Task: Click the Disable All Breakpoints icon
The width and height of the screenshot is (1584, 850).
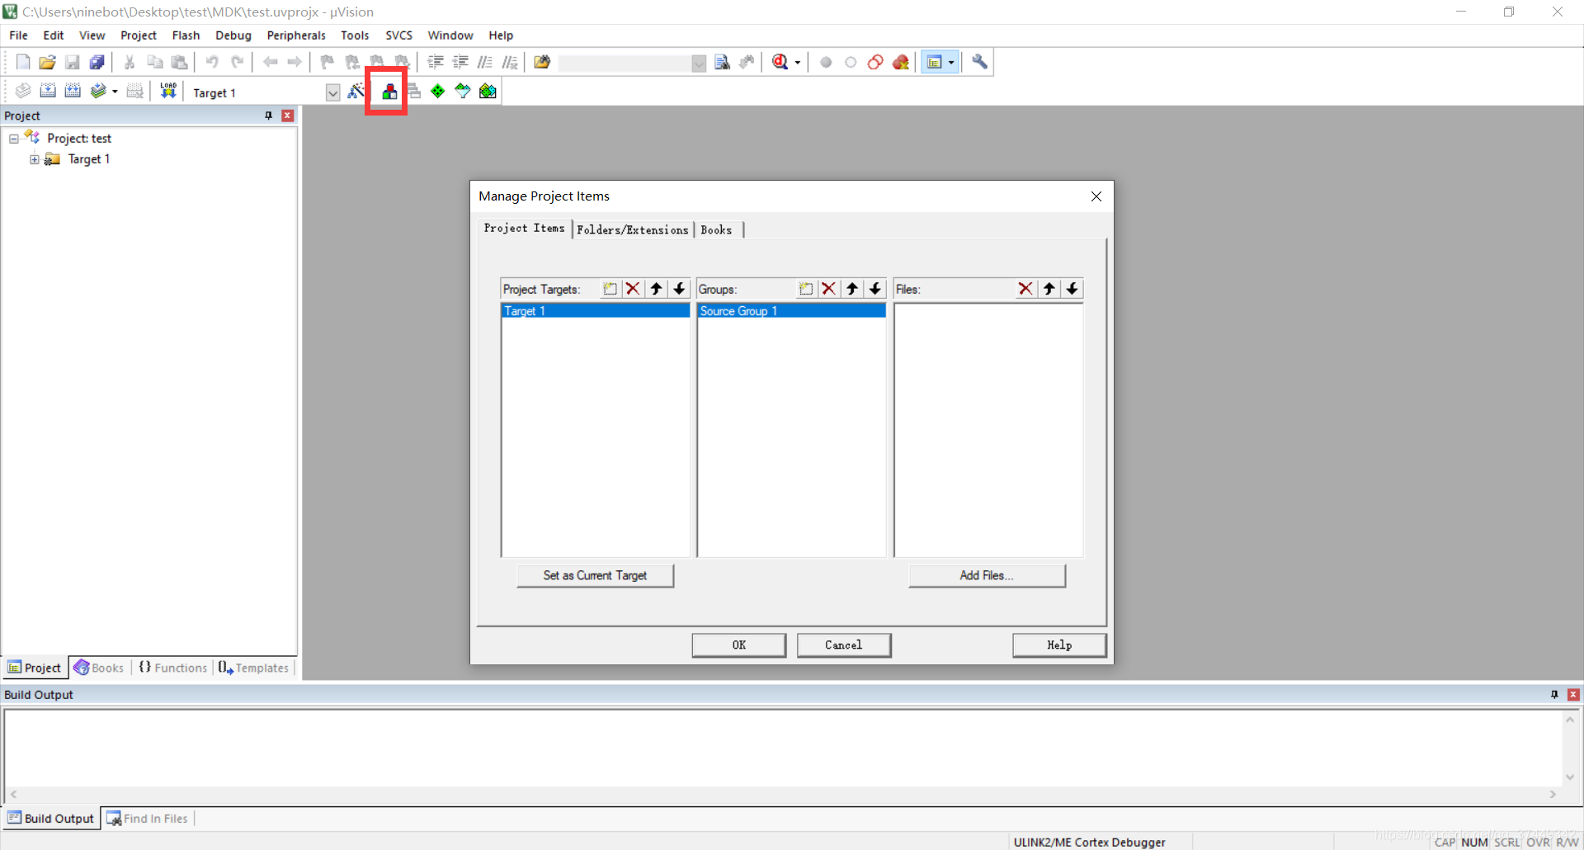Action: tap(875, 62)
